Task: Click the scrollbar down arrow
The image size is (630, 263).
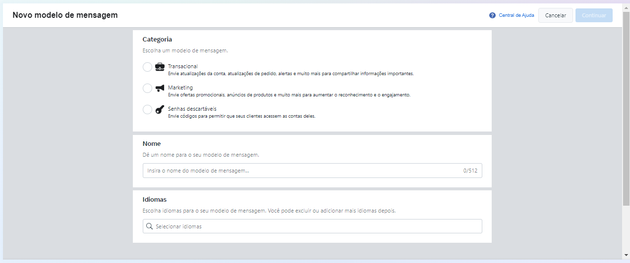Action: pos(626,255)
